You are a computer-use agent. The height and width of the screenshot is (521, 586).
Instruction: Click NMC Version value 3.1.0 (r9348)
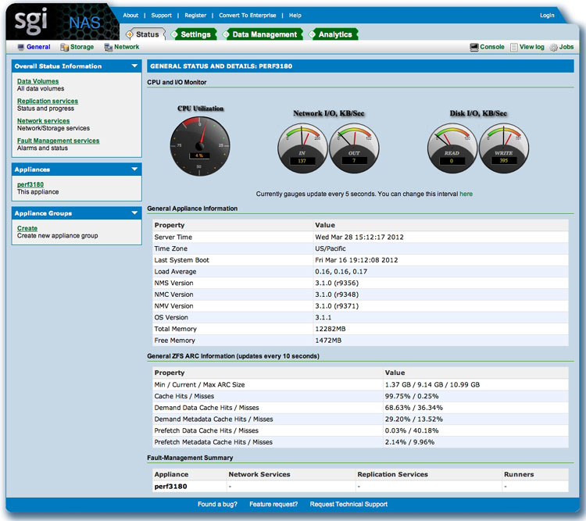click(337, 294)
